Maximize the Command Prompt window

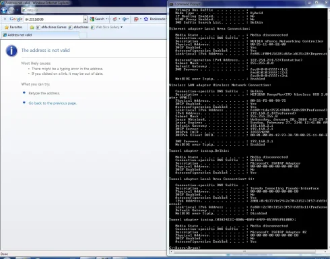(x=317, y=3)
